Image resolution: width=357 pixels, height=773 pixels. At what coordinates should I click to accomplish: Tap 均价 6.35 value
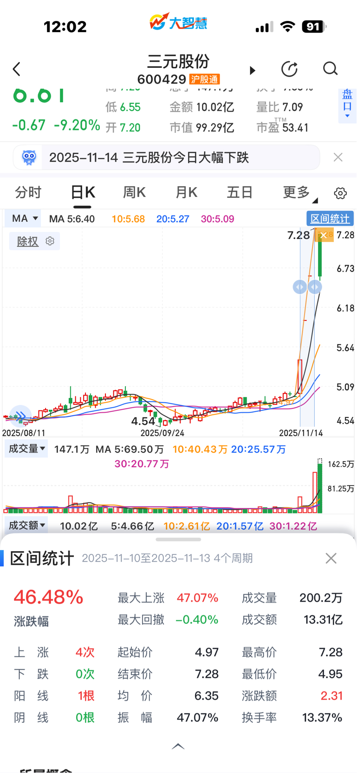point(207,696)
